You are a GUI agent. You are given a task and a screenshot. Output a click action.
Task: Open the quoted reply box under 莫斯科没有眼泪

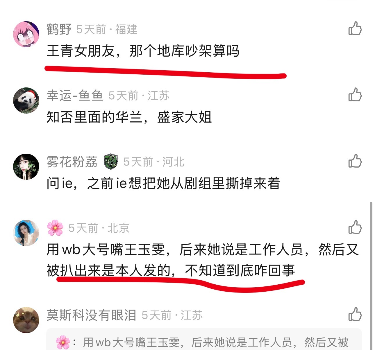204,339
